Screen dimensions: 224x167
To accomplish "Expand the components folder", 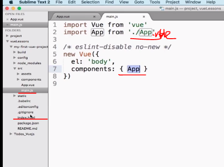I will [x=18, y=79].
